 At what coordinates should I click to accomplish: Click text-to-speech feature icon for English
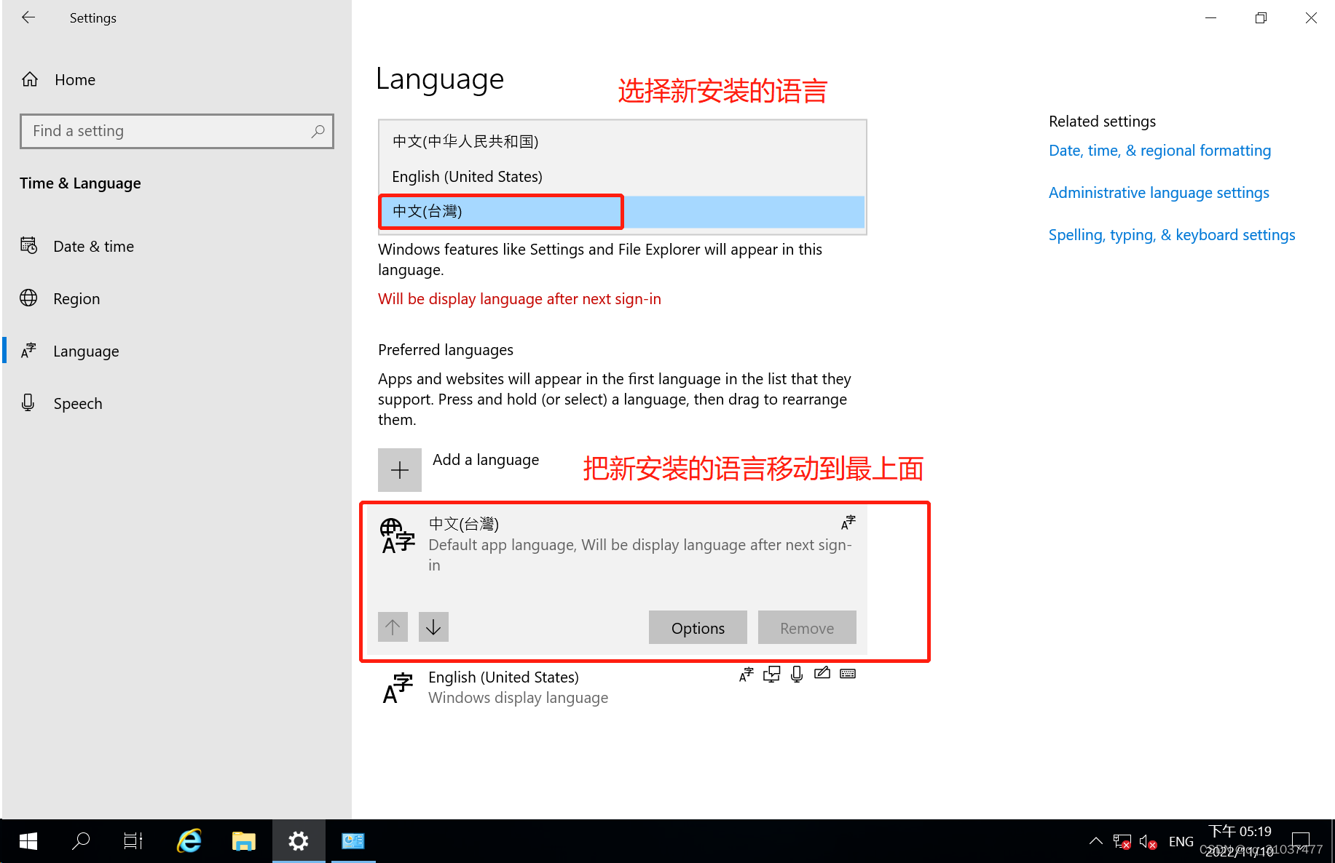(x=772, y=675)
